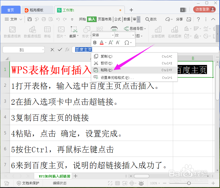
Task: Click the formula bar input containing 百度主页
Action: (145, 50)
